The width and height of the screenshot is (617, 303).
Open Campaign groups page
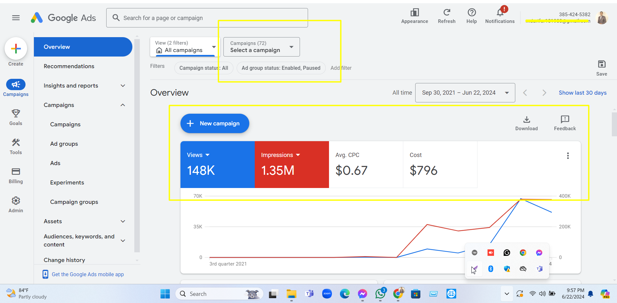74,202
